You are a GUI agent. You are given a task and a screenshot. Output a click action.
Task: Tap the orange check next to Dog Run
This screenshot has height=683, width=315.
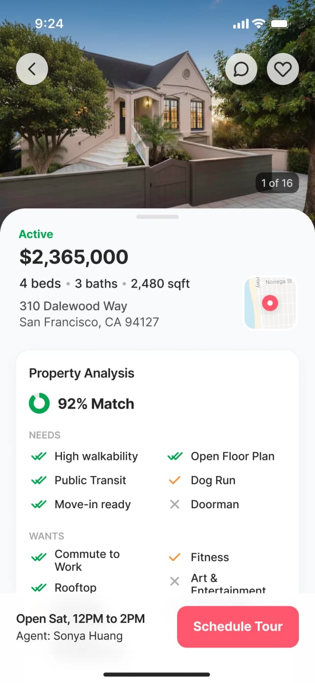(175, 480)
